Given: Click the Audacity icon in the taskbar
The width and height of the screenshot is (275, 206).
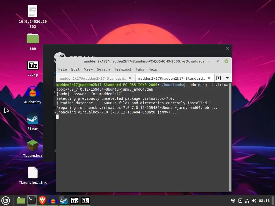Looking at the screenshot, I should (53, 201).
